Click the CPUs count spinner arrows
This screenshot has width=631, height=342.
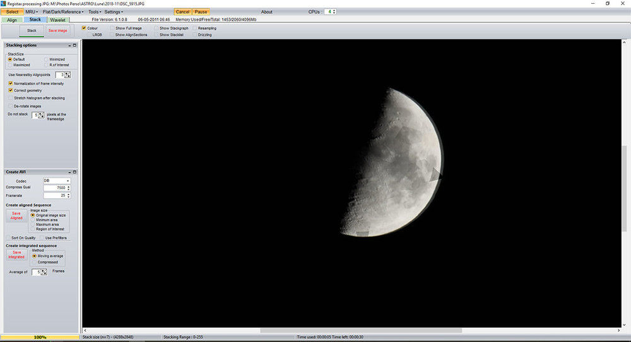click(334, 11)
